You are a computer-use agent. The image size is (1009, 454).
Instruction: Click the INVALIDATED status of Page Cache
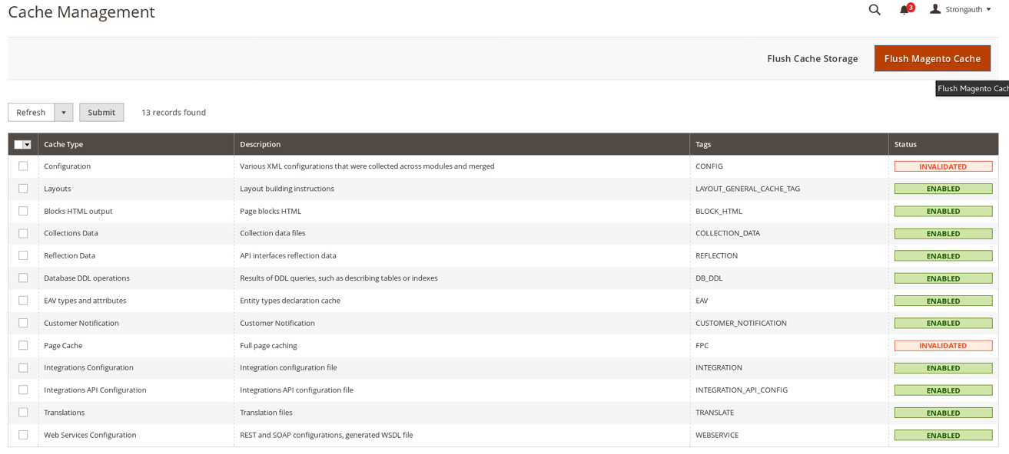point(943,345)
